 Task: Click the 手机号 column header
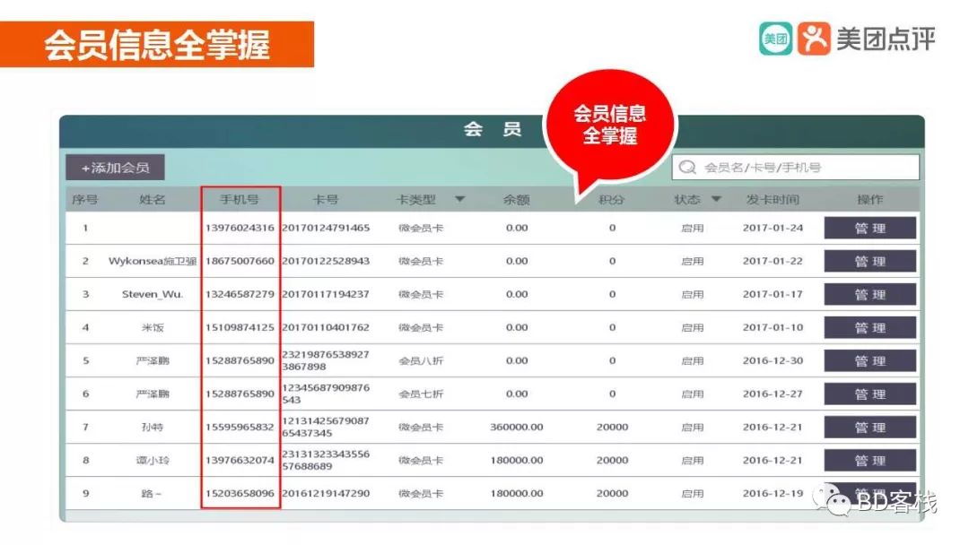[240, 200]
